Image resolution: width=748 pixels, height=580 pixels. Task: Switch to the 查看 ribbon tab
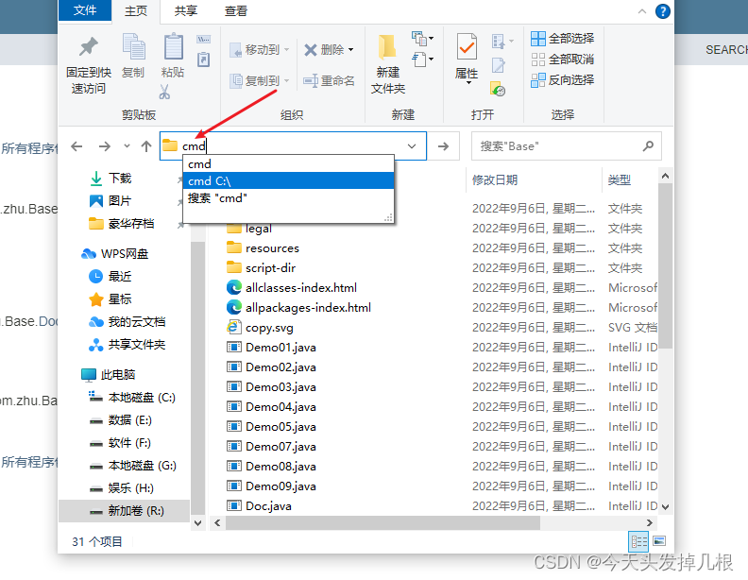(236, 11)
